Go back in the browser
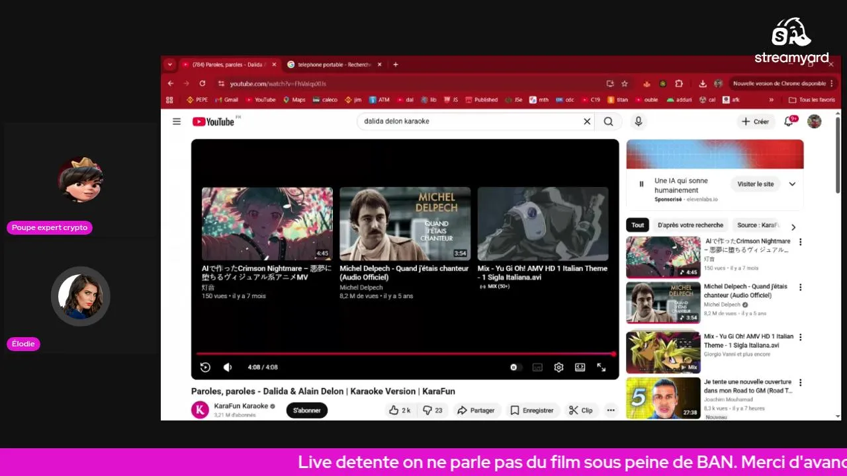 pyautogui.click(x=171, y=84)
